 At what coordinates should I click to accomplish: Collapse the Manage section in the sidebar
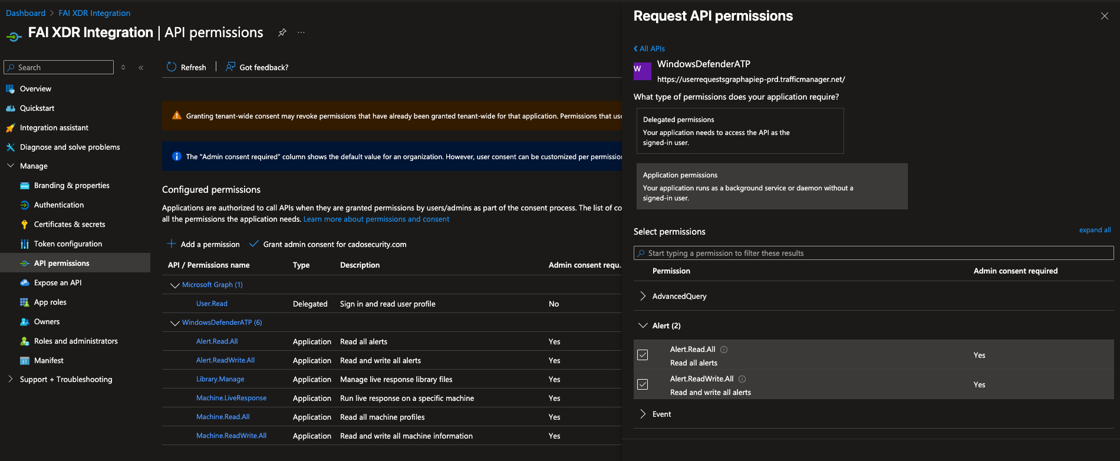(x=11, y=166)
